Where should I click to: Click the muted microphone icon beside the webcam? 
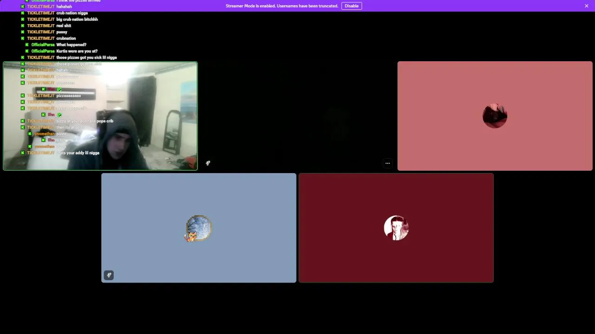[208, 163]
